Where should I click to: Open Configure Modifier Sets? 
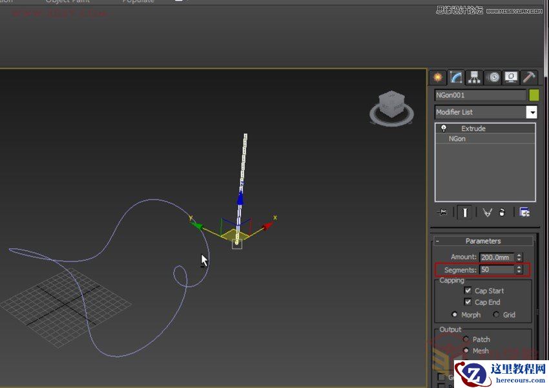point(524,211)
